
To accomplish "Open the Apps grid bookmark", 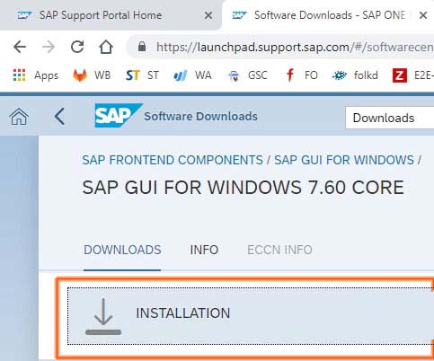I will click(x=36, y=75).
